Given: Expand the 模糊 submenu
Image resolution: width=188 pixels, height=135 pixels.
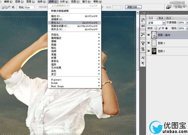Looking at the screenshot, I should [x=74, y=41].
